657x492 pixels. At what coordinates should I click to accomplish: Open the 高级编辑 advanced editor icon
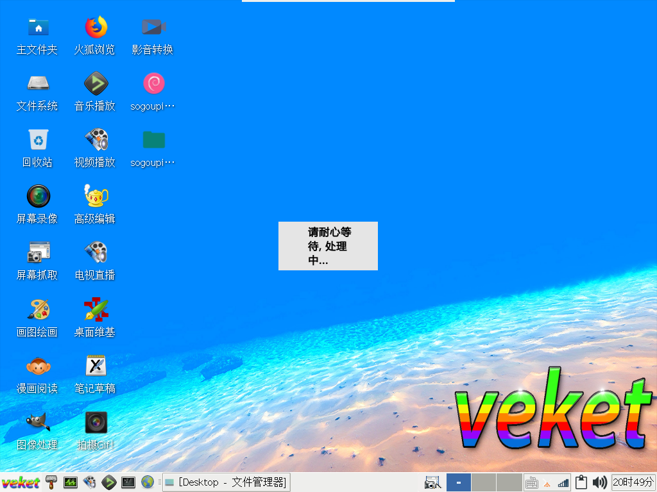[x=96, y=196]
